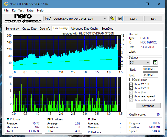Click PI Failures total 3410

click(x=77, y=131)
